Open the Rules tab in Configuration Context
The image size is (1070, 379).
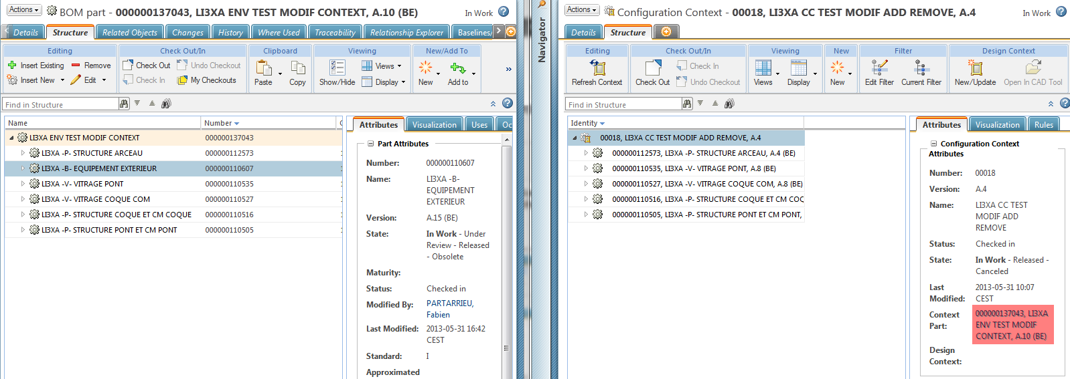tap(1043, 124)
